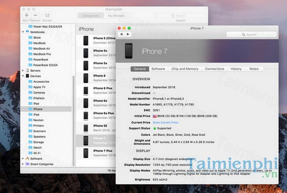Click the US flag icon beside Initial Price

(x=154, y=116)
